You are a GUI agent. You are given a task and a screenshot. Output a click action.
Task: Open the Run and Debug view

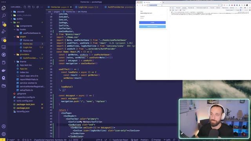pos(4,31)
